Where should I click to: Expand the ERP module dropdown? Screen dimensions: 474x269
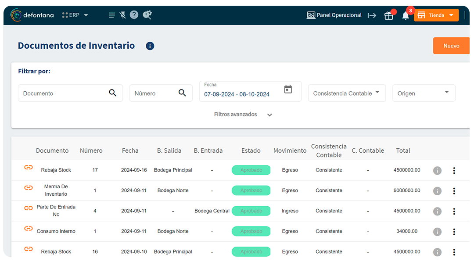(x=75, y=15)
